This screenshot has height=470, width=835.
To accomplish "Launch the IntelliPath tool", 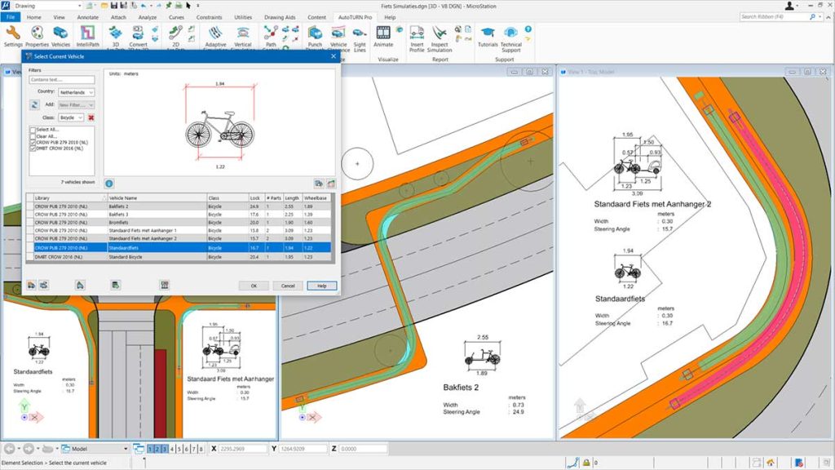I will click(x=86, y=33).
